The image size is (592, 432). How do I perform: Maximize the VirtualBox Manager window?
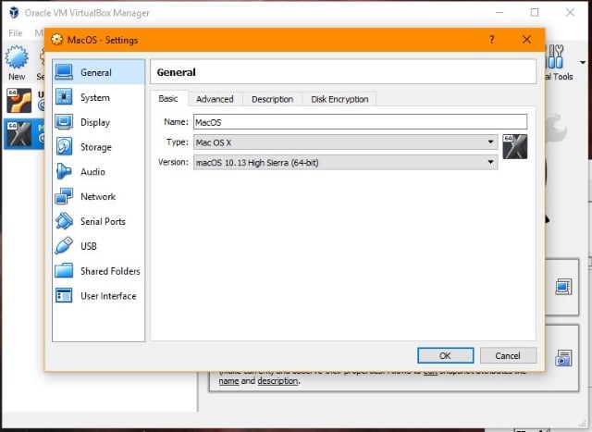[x=535, y=12]
